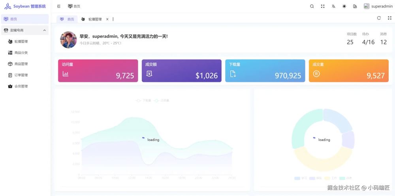
Task: Select 订单管理 from the sidebar menu
Action: coord(21,75)
